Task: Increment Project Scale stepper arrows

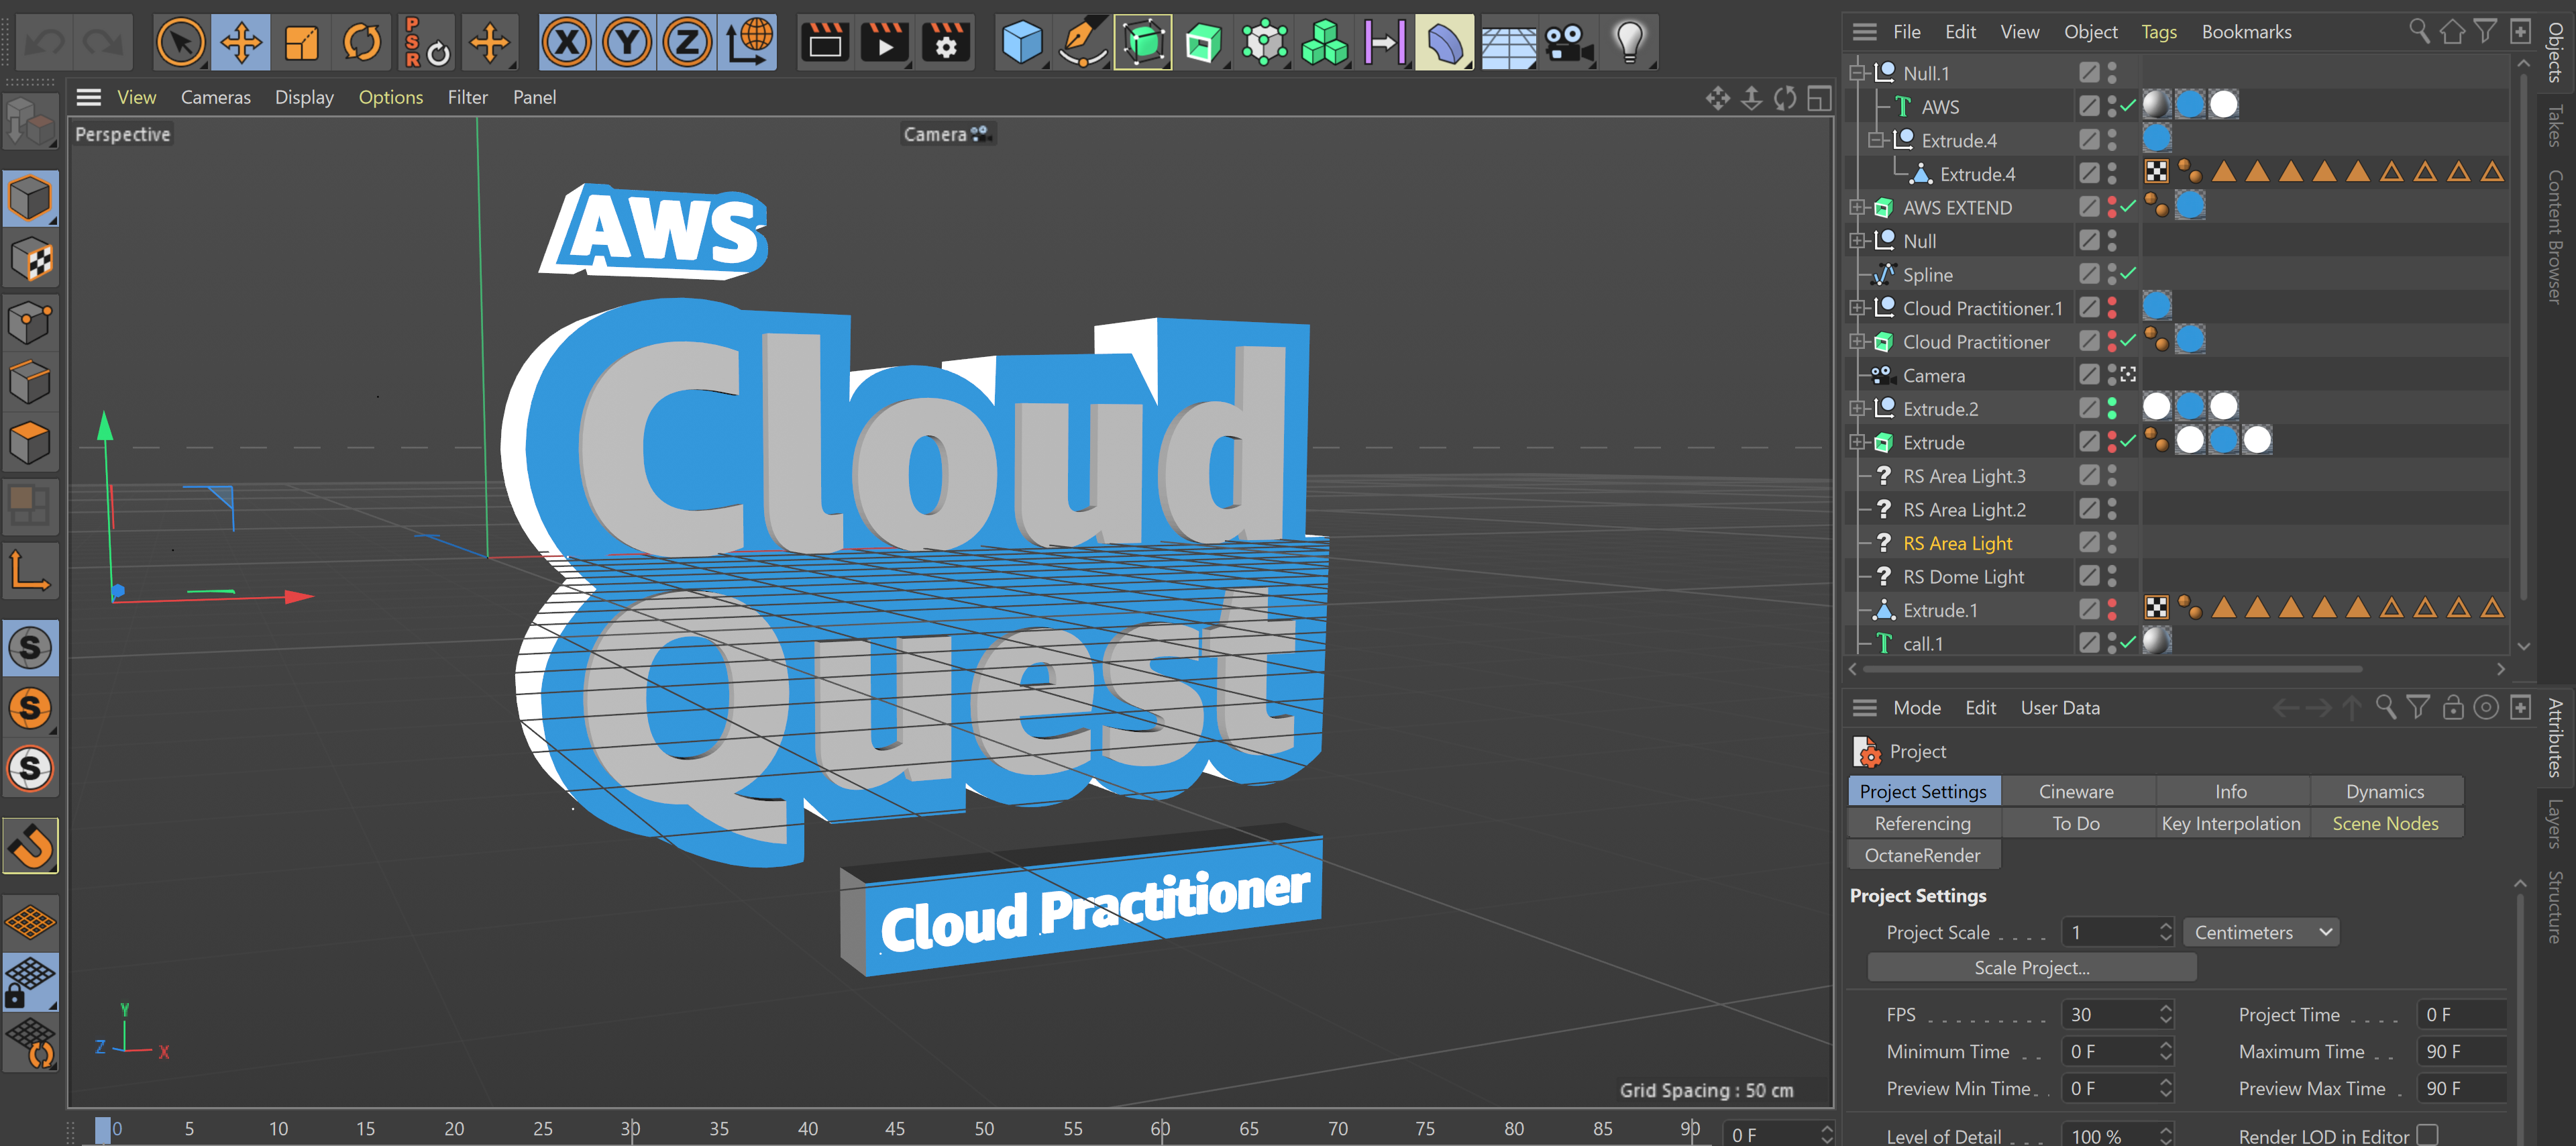Action: pos(2165,932)
